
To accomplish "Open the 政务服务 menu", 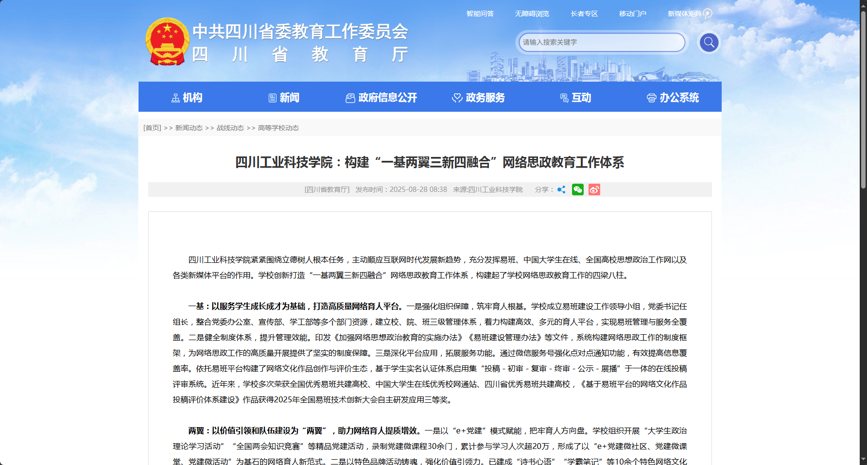I will [x=479, y=98].
